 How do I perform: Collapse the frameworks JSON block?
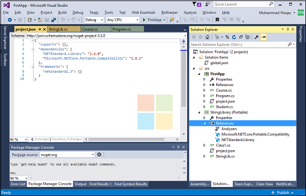click(x=33, y=67)
